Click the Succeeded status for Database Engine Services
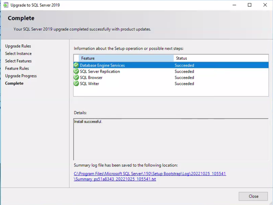 [184, 66]
